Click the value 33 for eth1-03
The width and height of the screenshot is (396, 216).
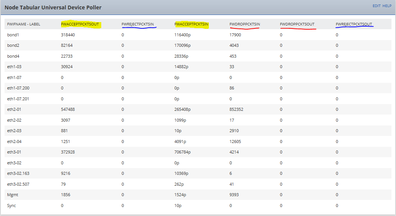click(x=232, y=67)
